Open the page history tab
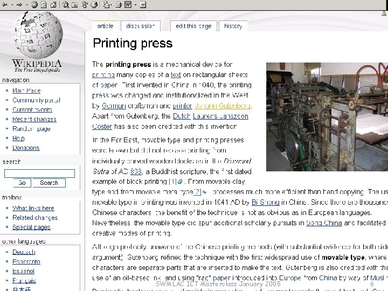Viewport: 388px width, 291px height. [x=233, y=26]
